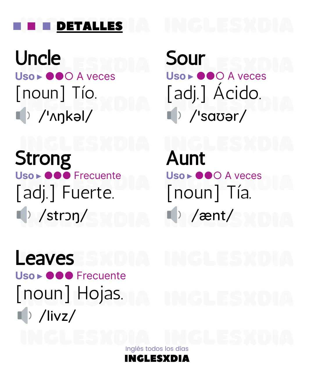Click the phonetic text /ænt/
The height and width of the screenshot is (372, 314).
click(212, 215)
